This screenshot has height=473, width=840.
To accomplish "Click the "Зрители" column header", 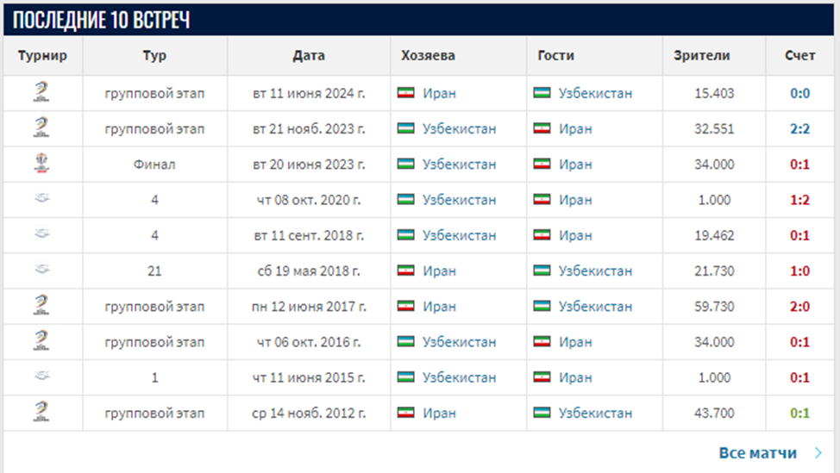I will [x=701, y=56].
